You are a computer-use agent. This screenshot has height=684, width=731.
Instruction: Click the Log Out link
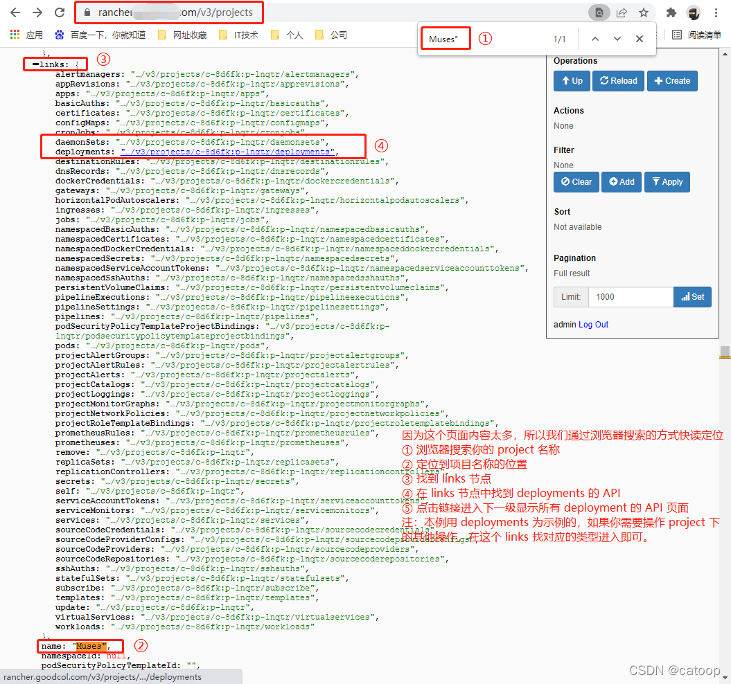tap(594, 324)
